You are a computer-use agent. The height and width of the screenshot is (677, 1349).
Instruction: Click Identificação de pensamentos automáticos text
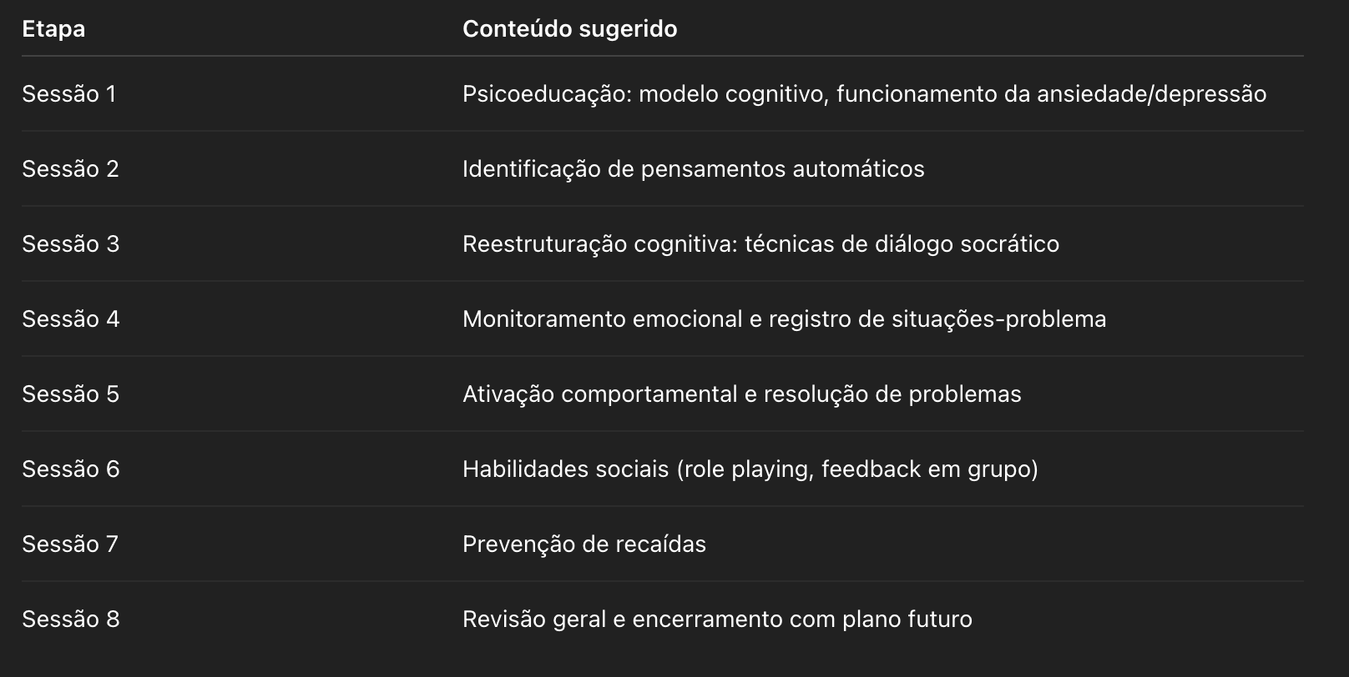tap(694, 169)
